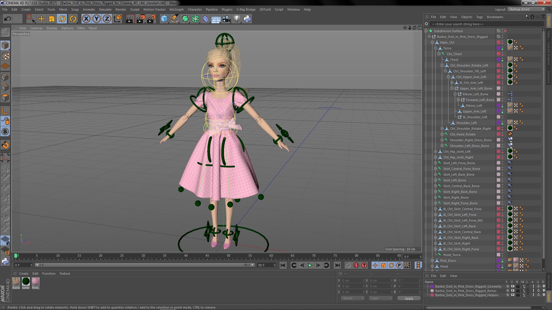The width and height of the screenshot is (552, 310).
Task: Toggle Subdivision Surface enable checkmark
Action: pyautogui.click(x=505, y=31)
